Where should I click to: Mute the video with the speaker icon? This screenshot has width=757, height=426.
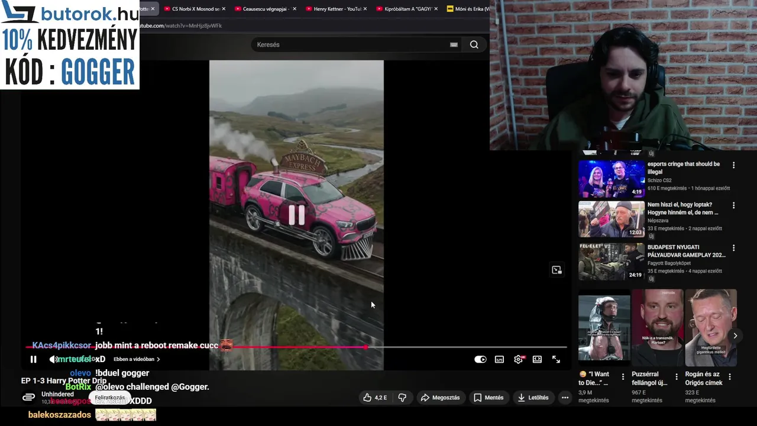[53, 359]
